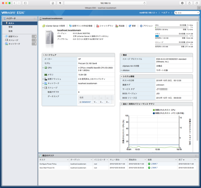This screenshot has width=201, height=188.
Task: Open the ヘルプ help menu
Action: tap(165, 13)
